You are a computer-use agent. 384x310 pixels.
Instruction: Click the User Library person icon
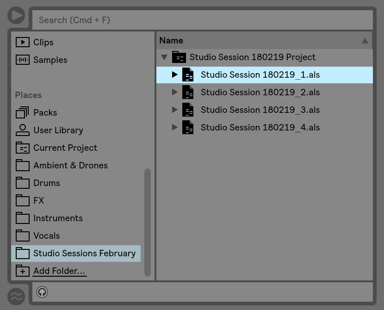point(22,130)
